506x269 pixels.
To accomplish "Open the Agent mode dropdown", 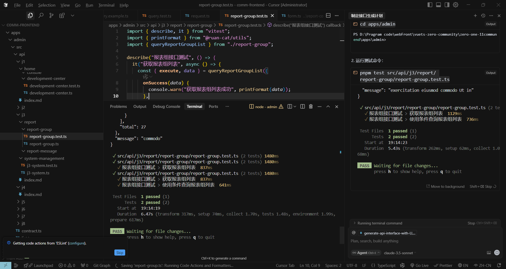I will 366,253.
